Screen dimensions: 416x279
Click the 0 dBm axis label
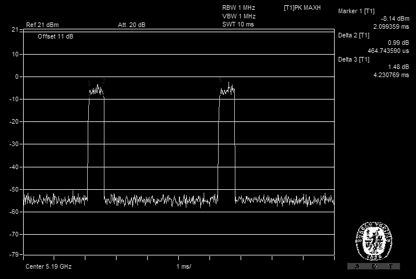click(x=17, y=77)
